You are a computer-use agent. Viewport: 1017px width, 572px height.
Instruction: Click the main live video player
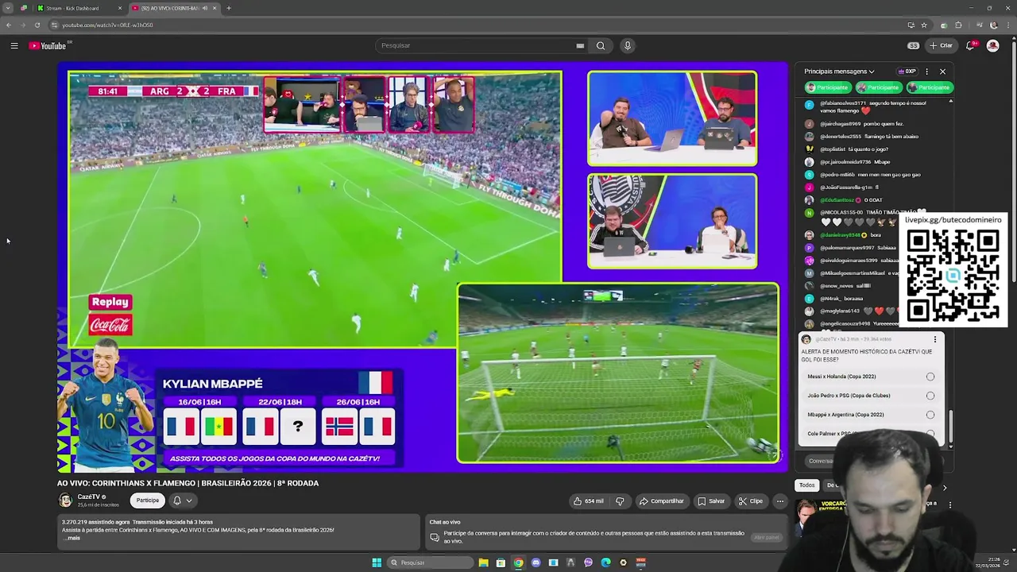[x=422, y=268]
